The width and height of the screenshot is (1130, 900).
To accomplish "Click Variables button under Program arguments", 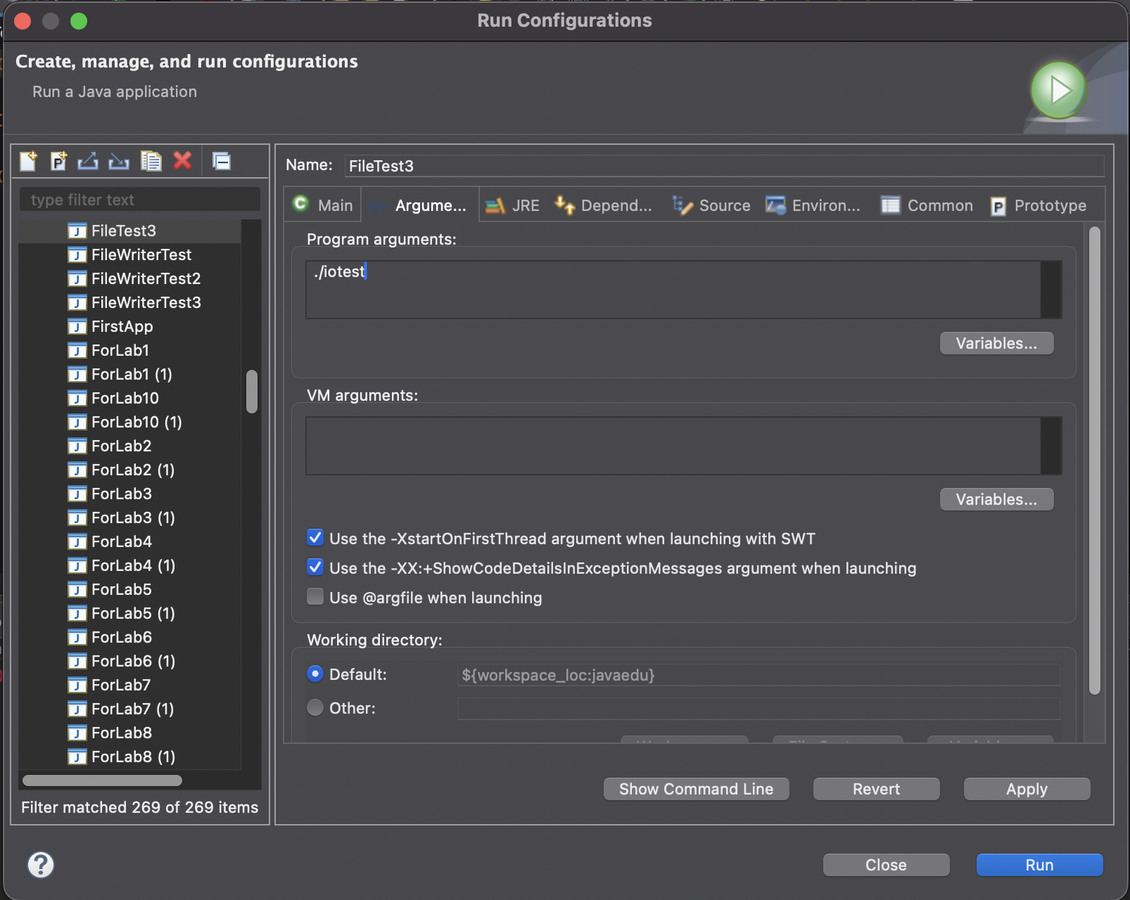I will (996, 343).
